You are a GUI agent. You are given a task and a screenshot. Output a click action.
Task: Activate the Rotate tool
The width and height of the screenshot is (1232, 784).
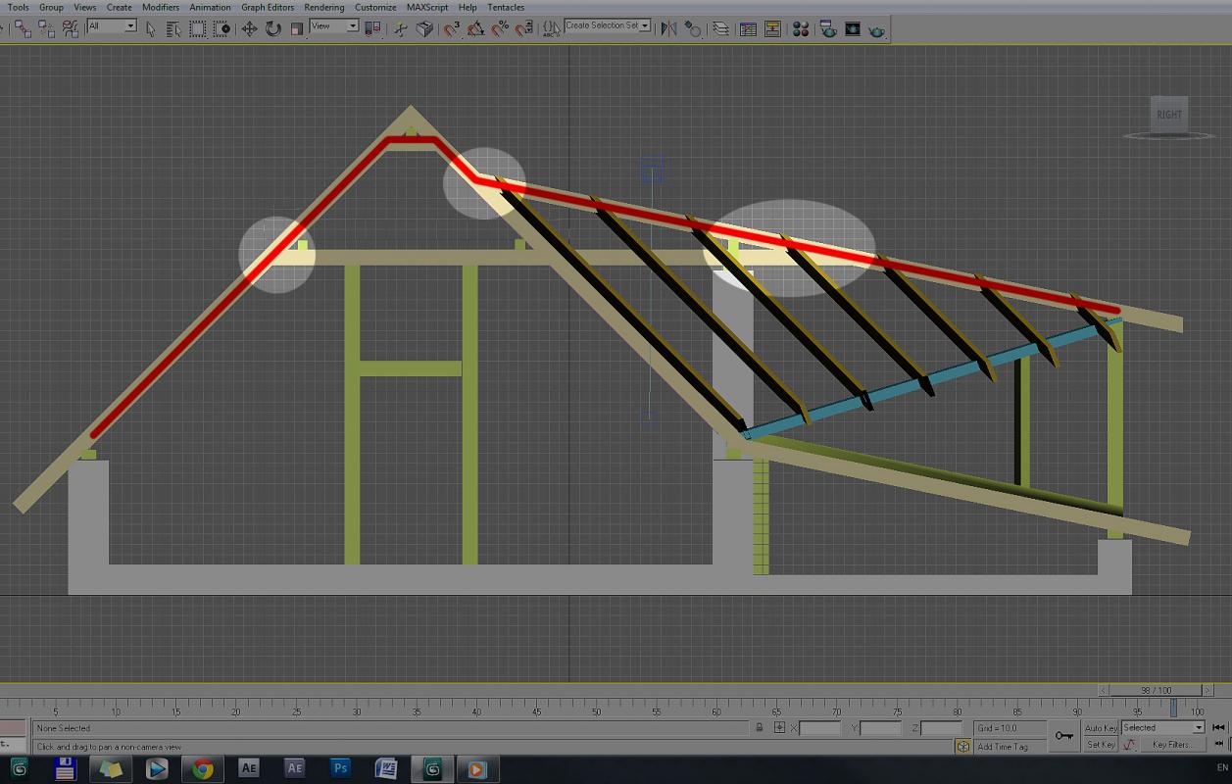tap(273, 29)
